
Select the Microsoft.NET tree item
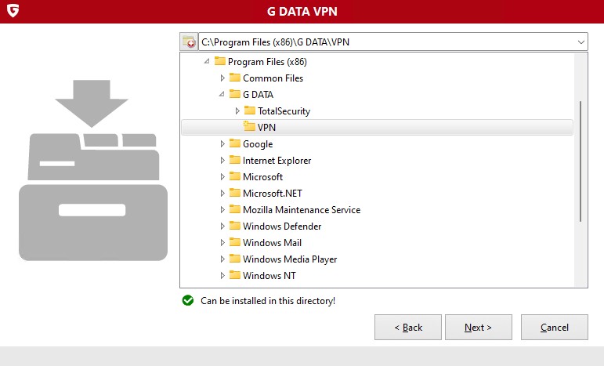[x=273, y=194]
